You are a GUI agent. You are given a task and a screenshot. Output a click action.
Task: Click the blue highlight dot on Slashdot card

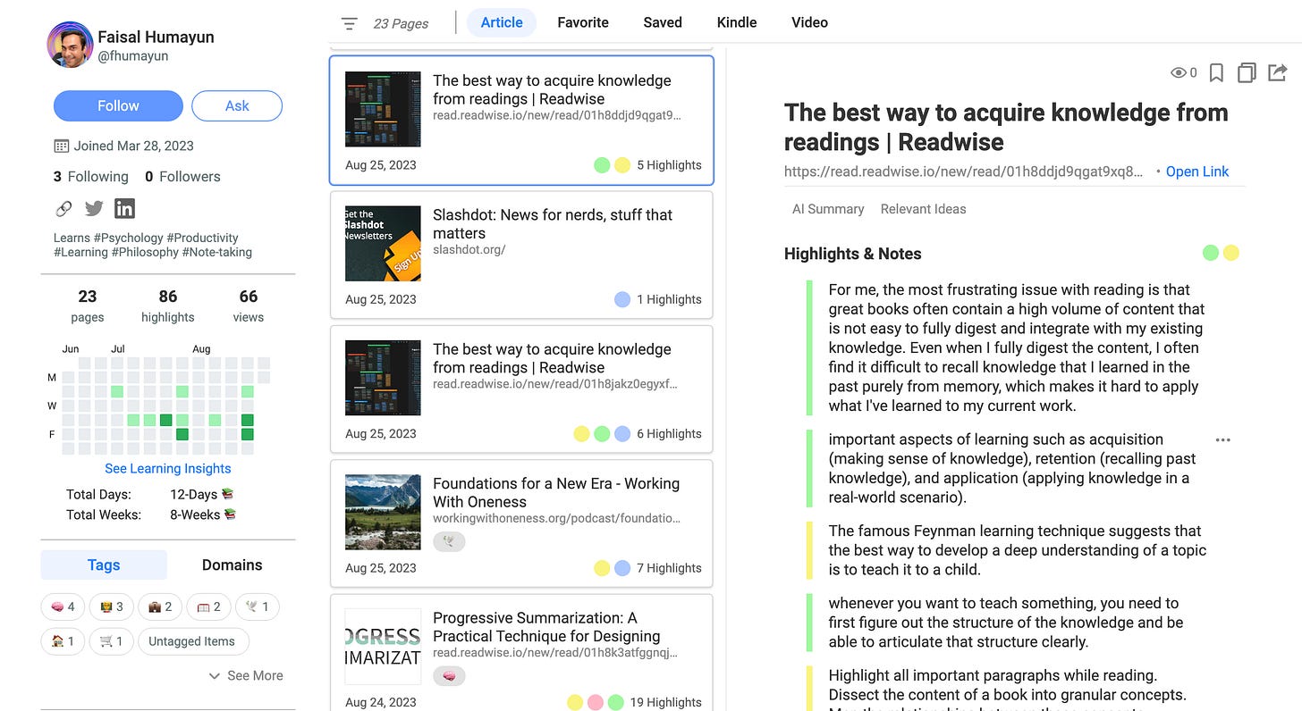point(622,299)
